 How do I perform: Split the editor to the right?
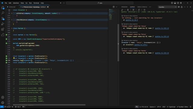(114, 7)
